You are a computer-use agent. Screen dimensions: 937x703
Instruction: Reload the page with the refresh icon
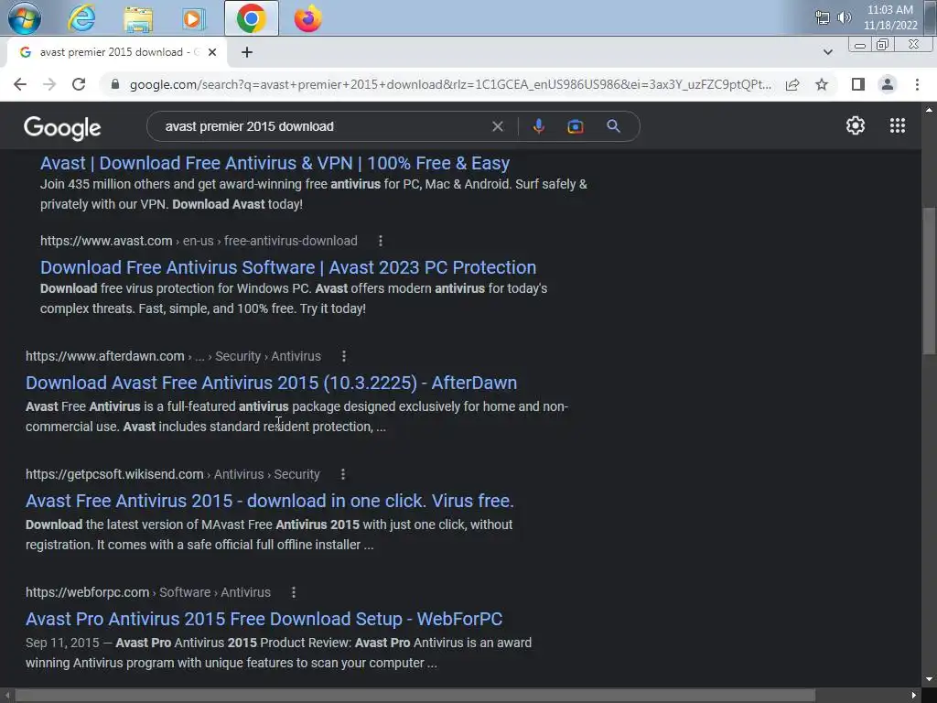(x=79, y=84)
